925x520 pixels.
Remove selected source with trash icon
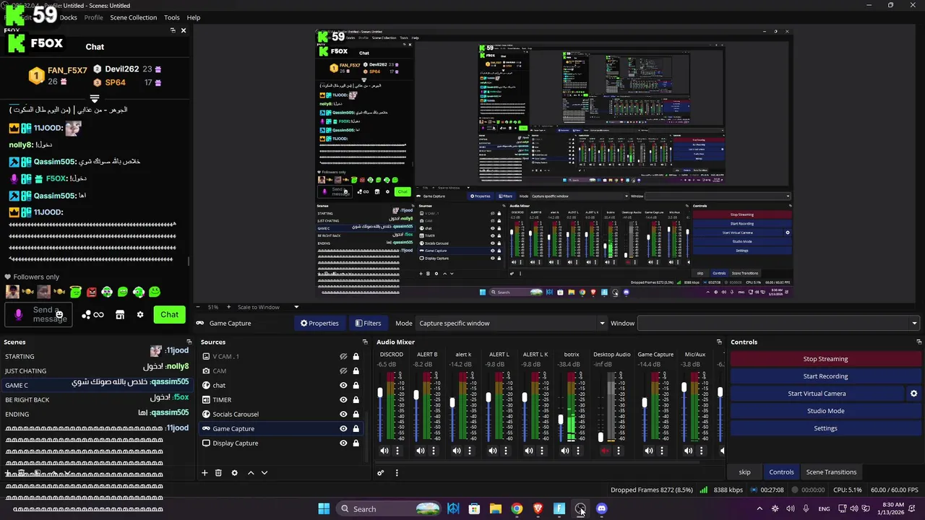point(218,473)
